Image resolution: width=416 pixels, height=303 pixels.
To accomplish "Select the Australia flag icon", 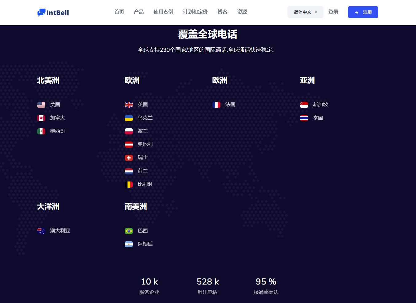I will point(41,231).
